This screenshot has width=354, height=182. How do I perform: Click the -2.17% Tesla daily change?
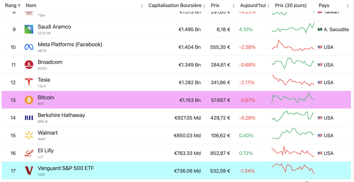pyautogui.click(x=247, y=82)
